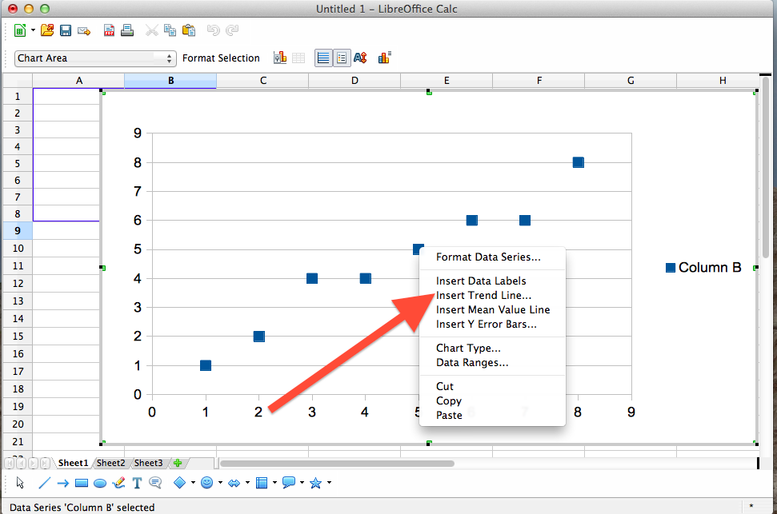Save the document with floppy icon
Image resolution: width=777 pixels, height=514 pixels.
[x=66, y=30]
